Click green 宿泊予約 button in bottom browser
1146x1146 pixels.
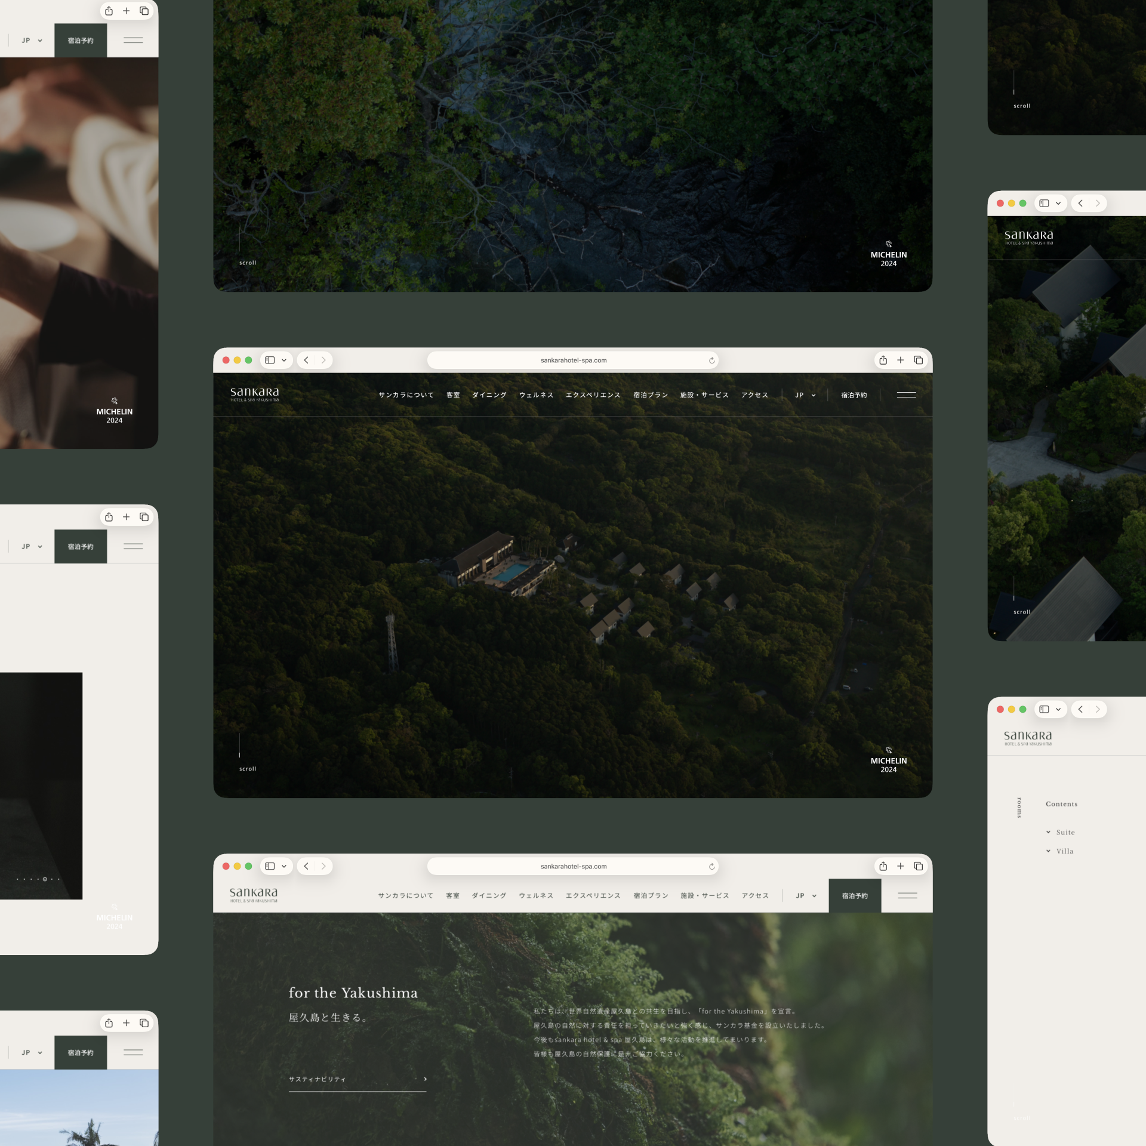point(854,895)
